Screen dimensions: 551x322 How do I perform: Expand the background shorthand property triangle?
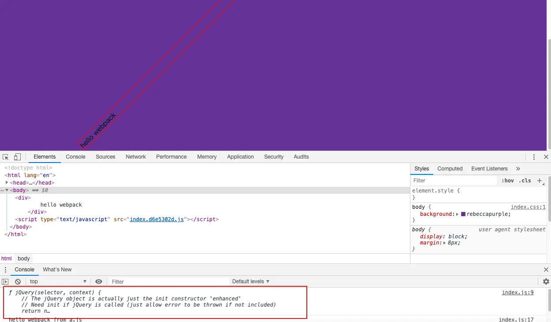click(458, 214)
